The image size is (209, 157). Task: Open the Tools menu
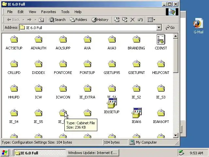point(65,12)
